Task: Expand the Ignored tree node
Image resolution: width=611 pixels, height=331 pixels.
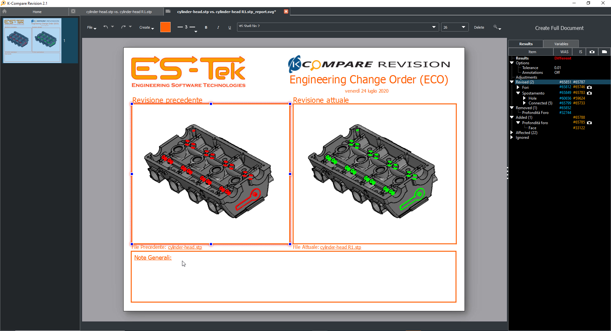Action: coord(512,137)
